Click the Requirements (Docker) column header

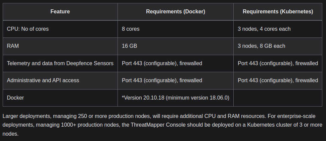(x=176, y=12)
